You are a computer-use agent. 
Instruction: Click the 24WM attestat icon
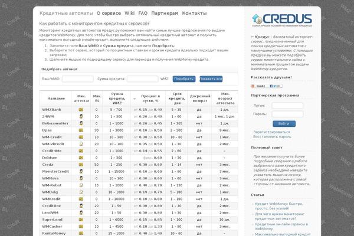click(x=81, y=117)
